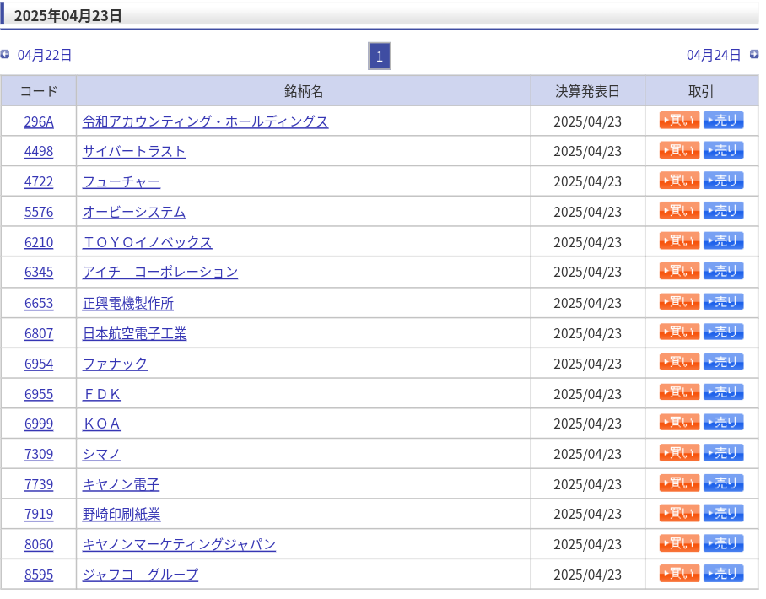This screenshot has height=599, width=766.
Task: Open サイバートラスト company link
Action: 134,152
